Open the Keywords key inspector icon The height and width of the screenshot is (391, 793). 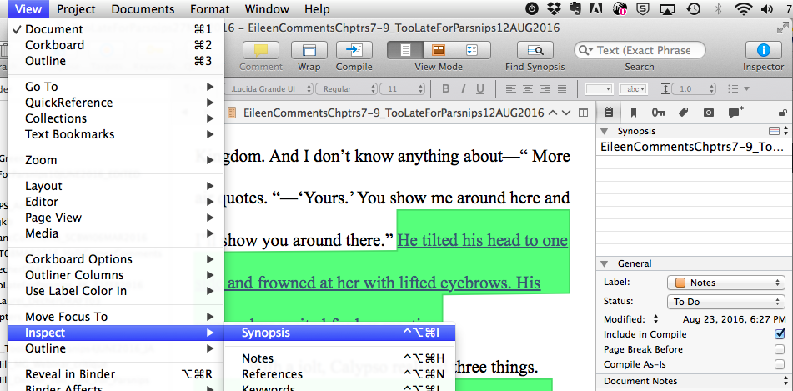[659, 113]
